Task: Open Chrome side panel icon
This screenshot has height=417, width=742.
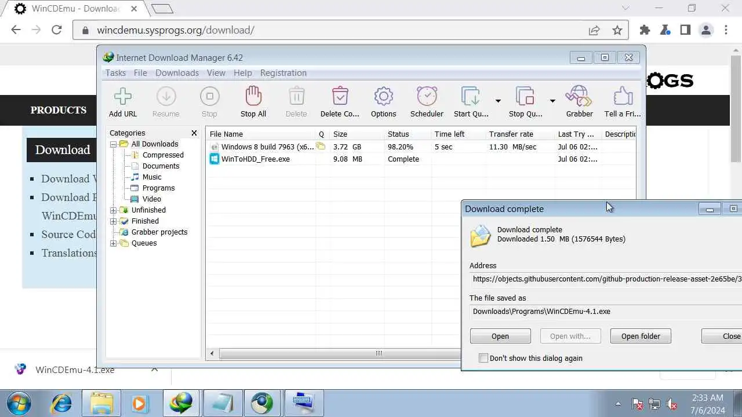Action: (x=685, y=30)
